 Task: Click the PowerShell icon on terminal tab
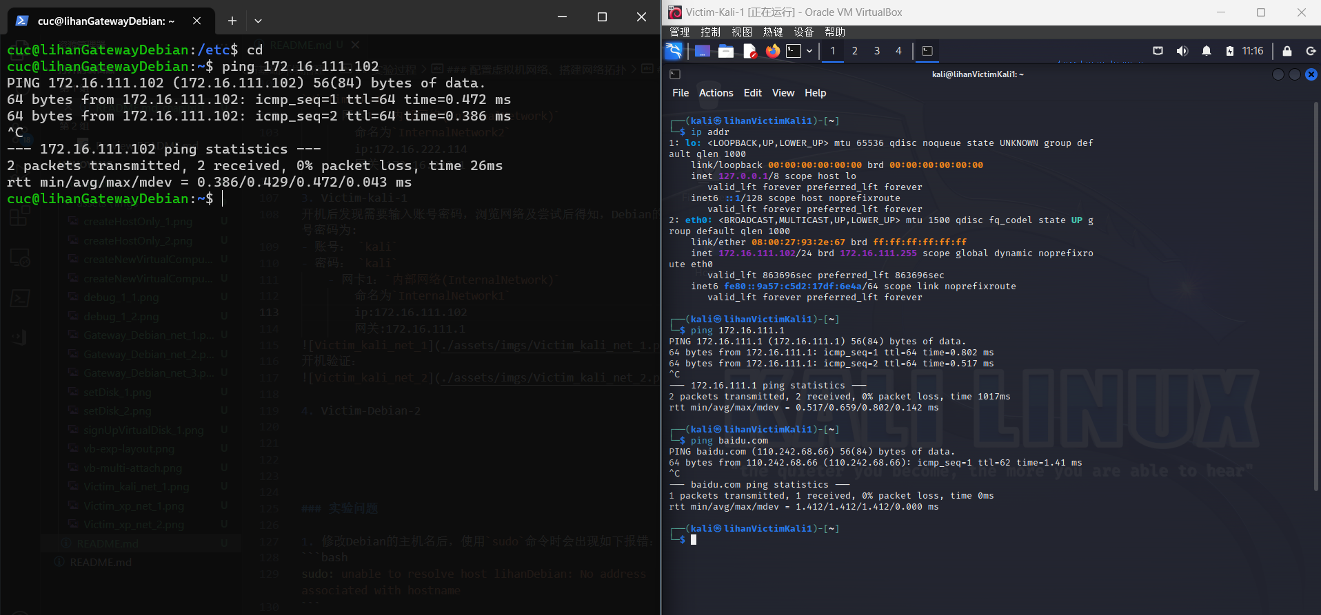pyautogui.click(x=22, y=21)
